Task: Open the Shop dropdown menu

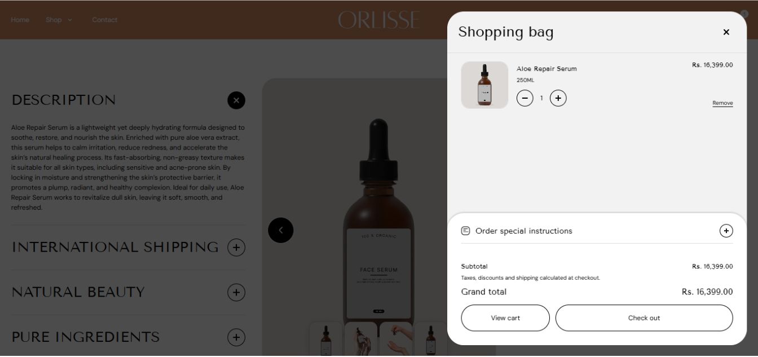Action: [x=59, y=20]
